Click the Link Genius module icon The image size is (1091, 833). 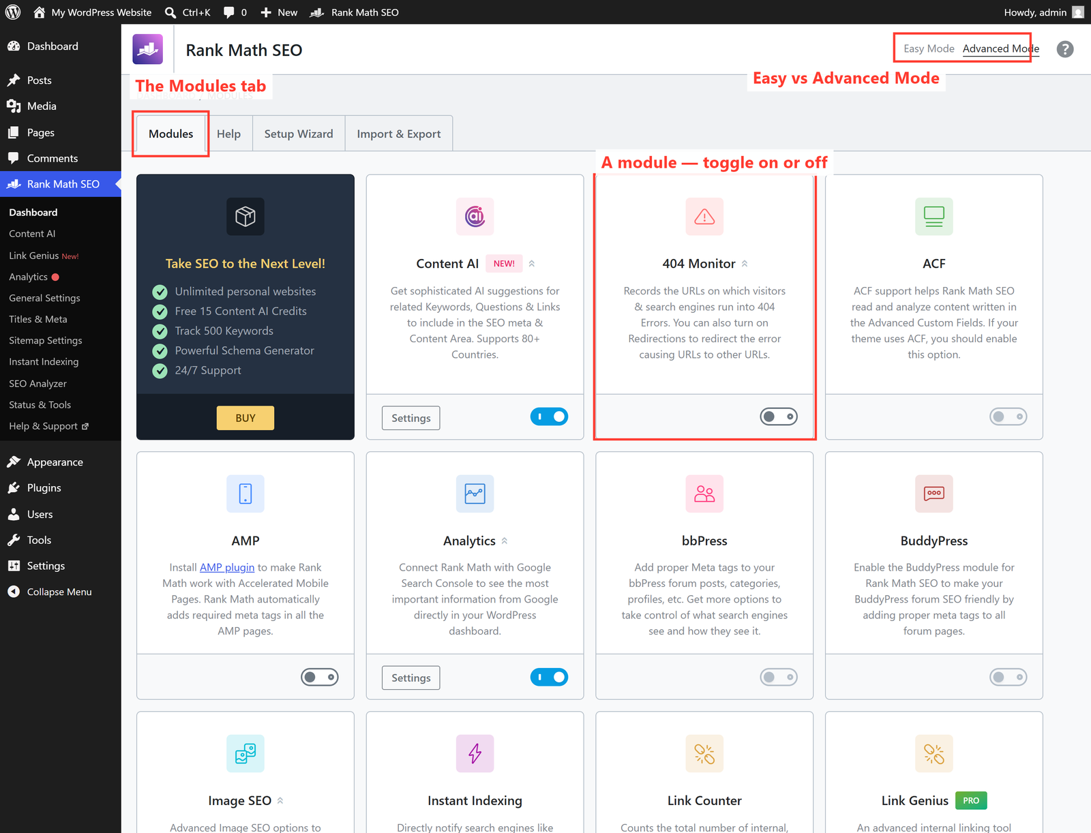(934, 753)
